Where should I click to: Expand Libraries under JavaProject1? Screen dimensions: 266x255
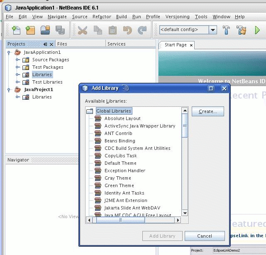(x=17, y=97)
